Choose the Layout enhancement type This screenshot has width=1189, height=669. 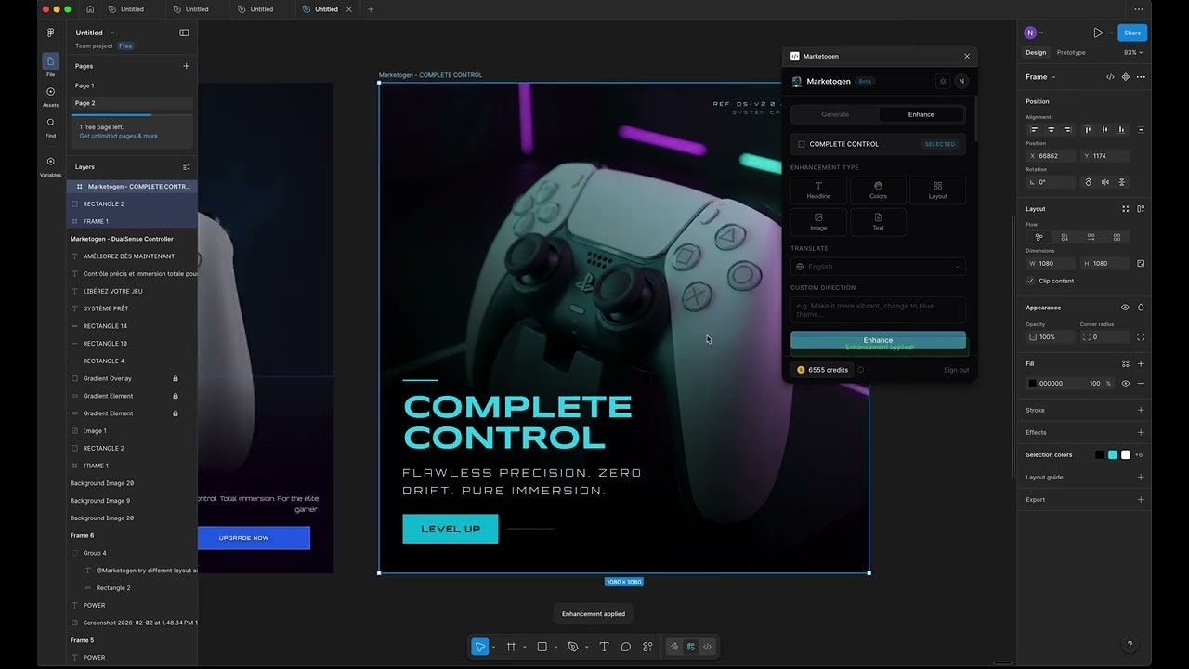tap(937, 190)
